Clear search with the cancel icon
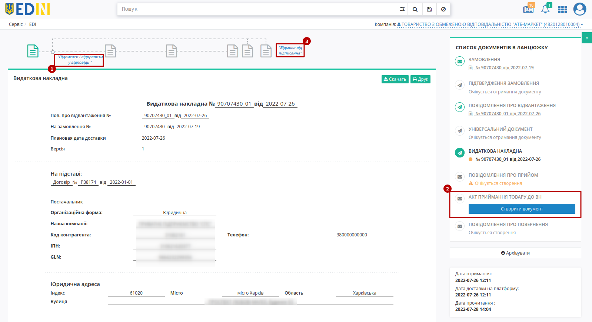The image size is (592, 322). click(x=443, y=9)
